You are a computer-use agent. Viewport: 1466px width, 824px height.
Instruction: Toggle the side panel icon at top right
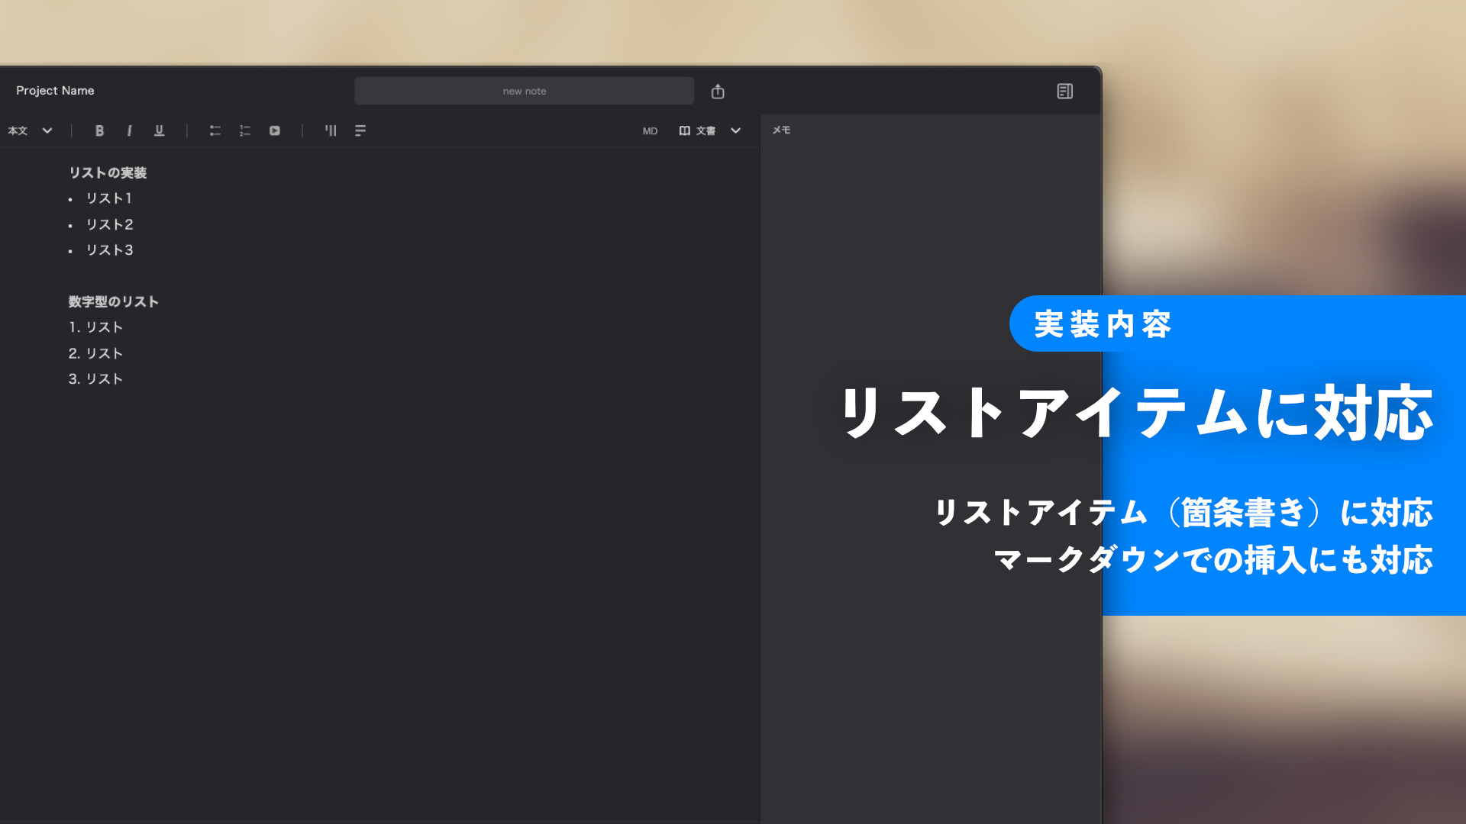pyautogui.click(x=1064, y=92)
